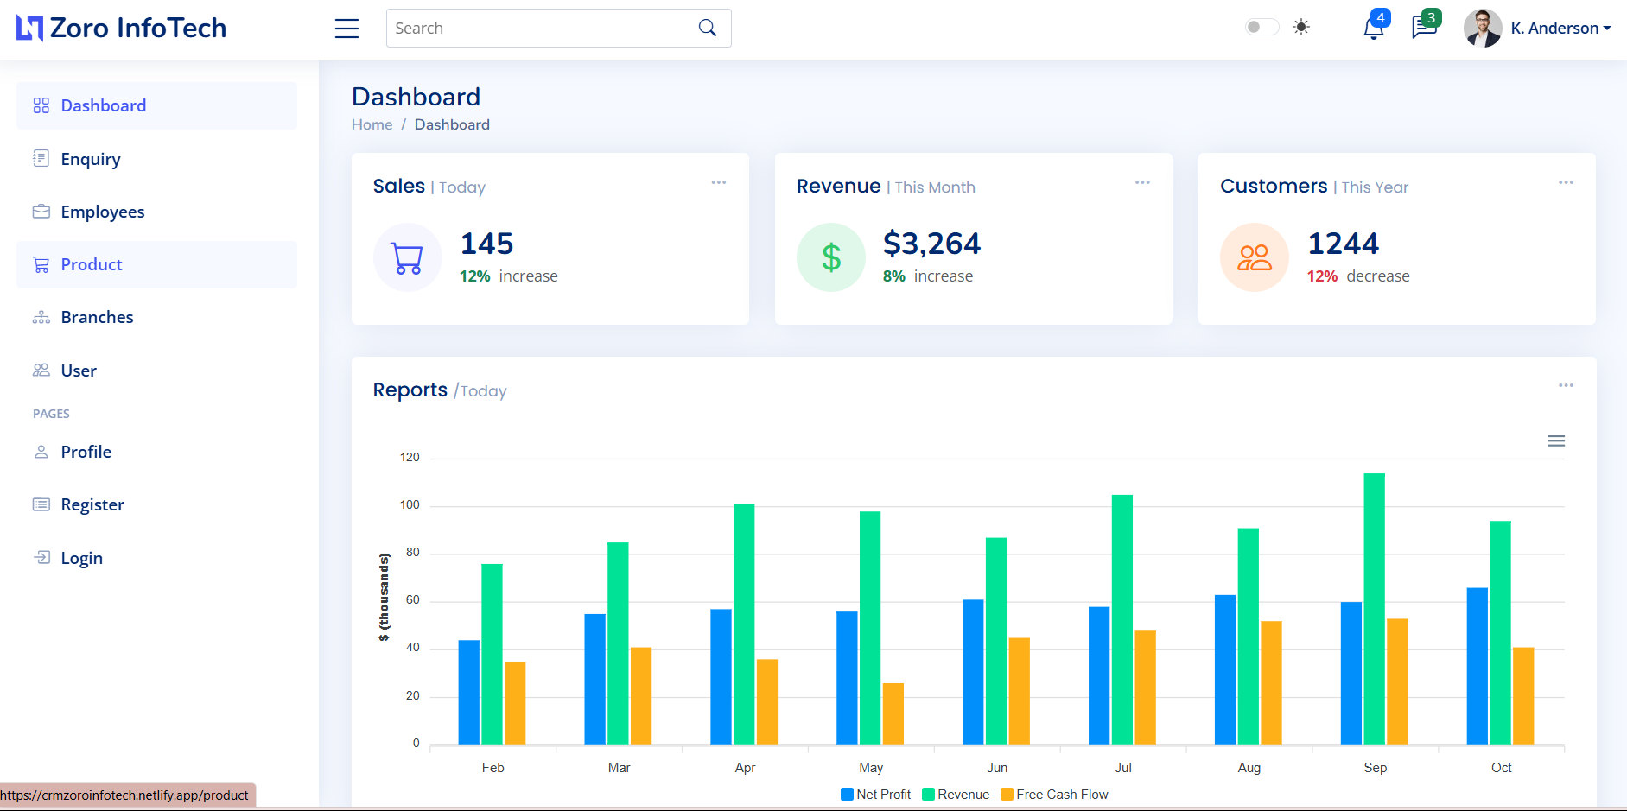
Task: Click the Jul Net Profit blue bar
Action: [1099, 675]
